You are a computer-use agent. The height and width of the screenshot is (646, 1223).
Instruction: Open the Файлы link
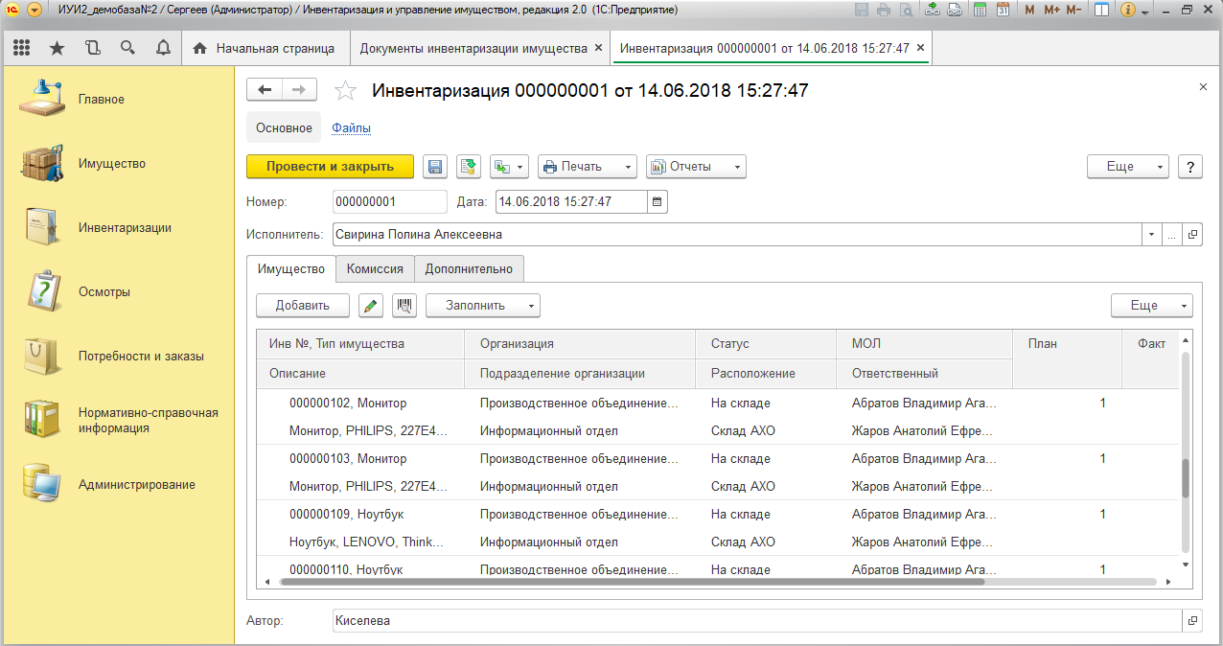(351, 127)
